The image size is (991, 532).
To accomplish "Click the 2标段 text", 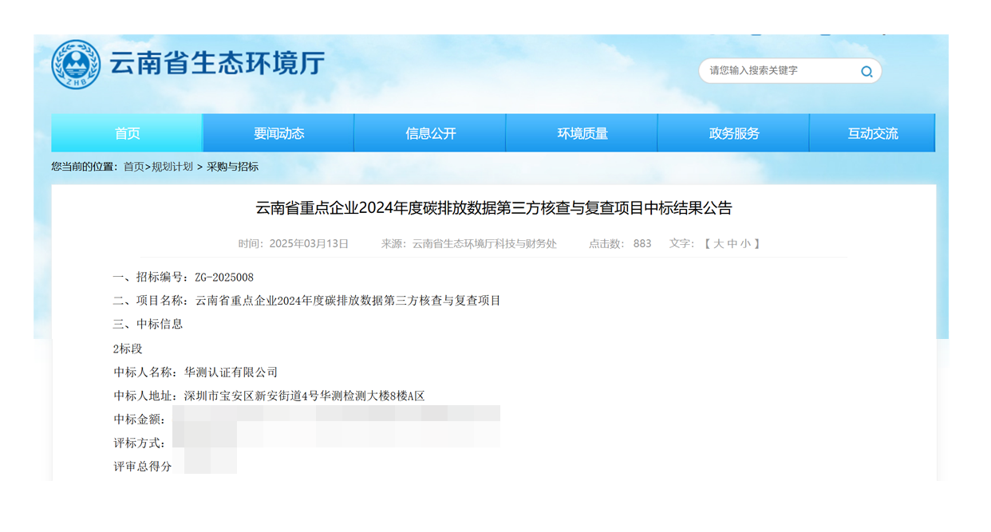I will coord(128,349).
